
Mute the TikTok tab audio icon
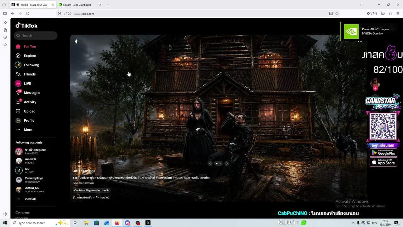point(17,5)
